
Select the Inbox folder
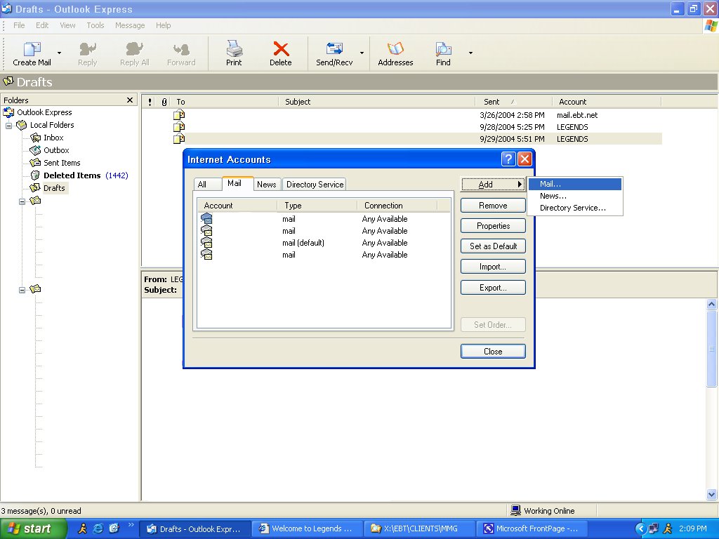[x=53, y=138]
